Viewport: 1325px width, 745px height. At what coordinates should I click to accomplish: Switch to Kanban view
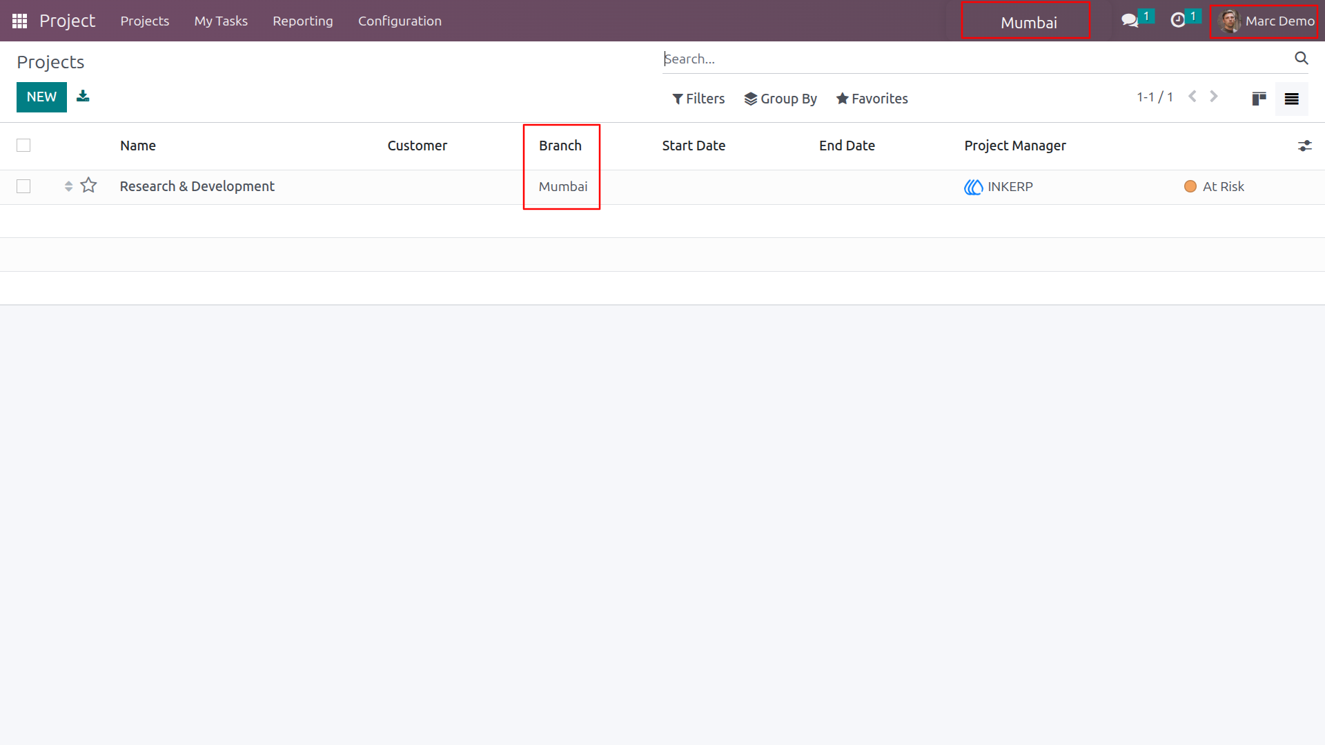[x=1259, y=99]
